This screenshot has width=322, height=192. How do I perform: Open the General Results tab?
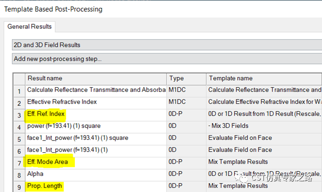point(29,26)
